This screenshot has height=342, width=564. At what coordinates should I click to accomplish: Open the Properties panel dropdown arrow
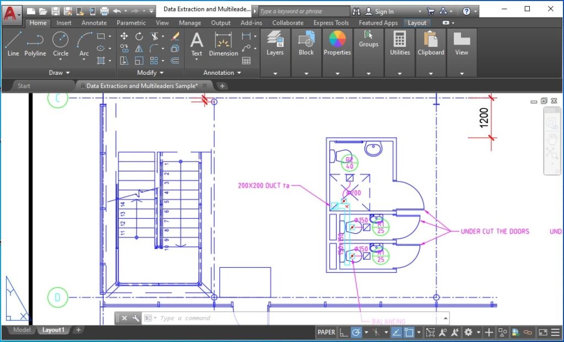337,73
